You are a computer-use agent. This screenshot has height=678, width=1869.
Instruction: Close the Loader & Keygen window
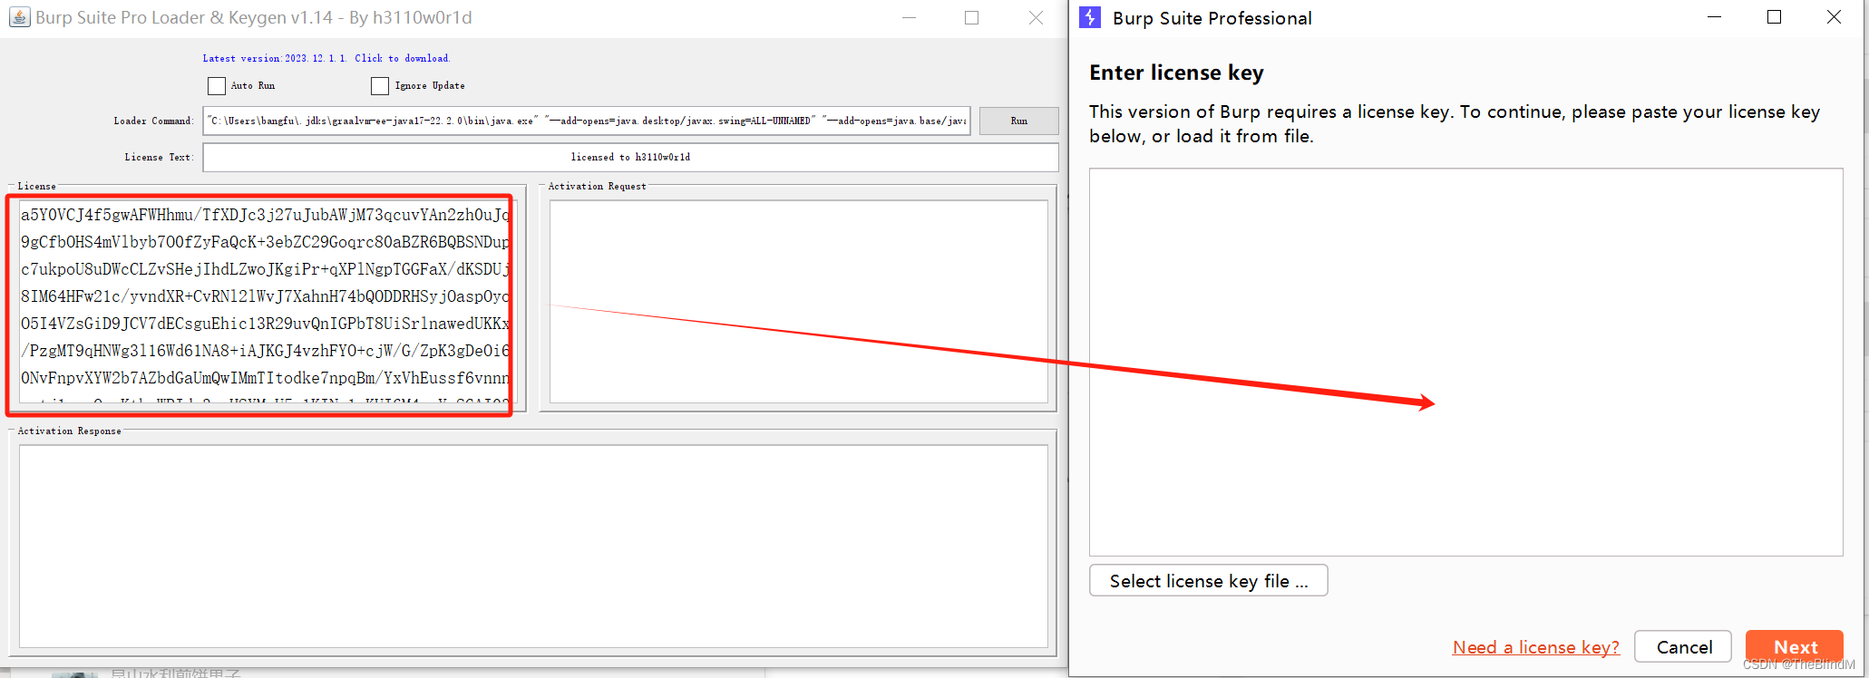[x=1036, y=17]
